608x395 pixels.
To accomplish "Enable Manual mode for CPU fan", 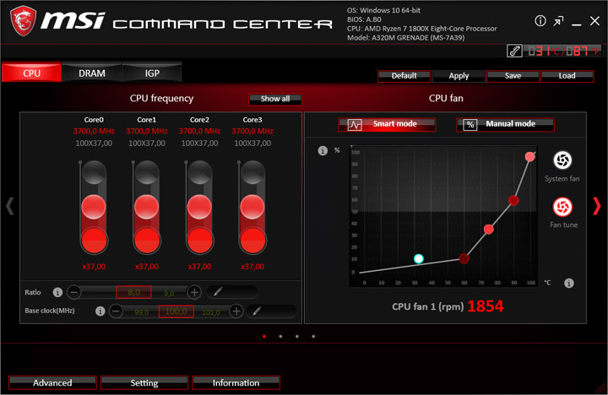I will (505, 124).
